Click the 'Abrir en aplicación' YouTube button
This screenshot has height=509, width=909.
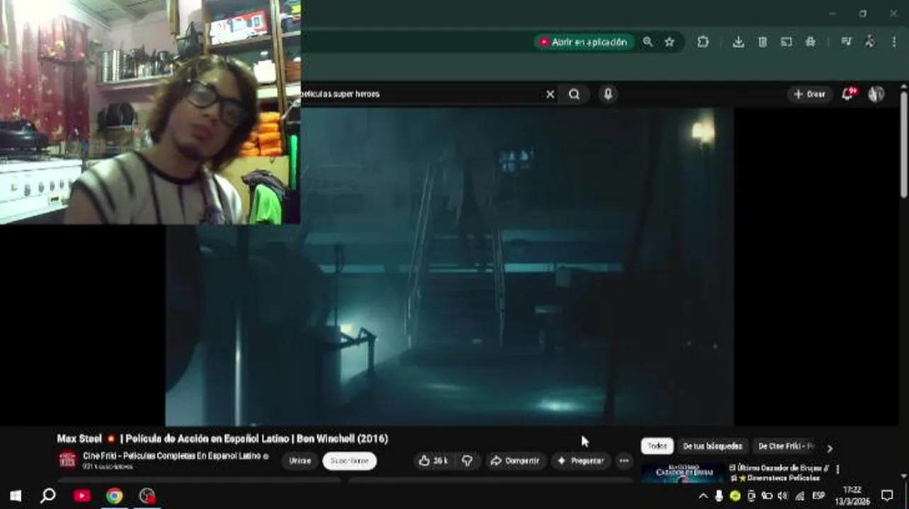(585, 42)
